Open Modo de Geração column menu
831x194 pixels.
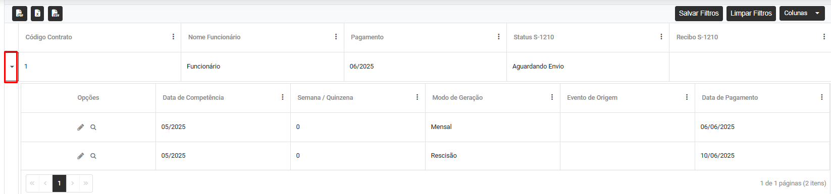click(x=552, y=97)
